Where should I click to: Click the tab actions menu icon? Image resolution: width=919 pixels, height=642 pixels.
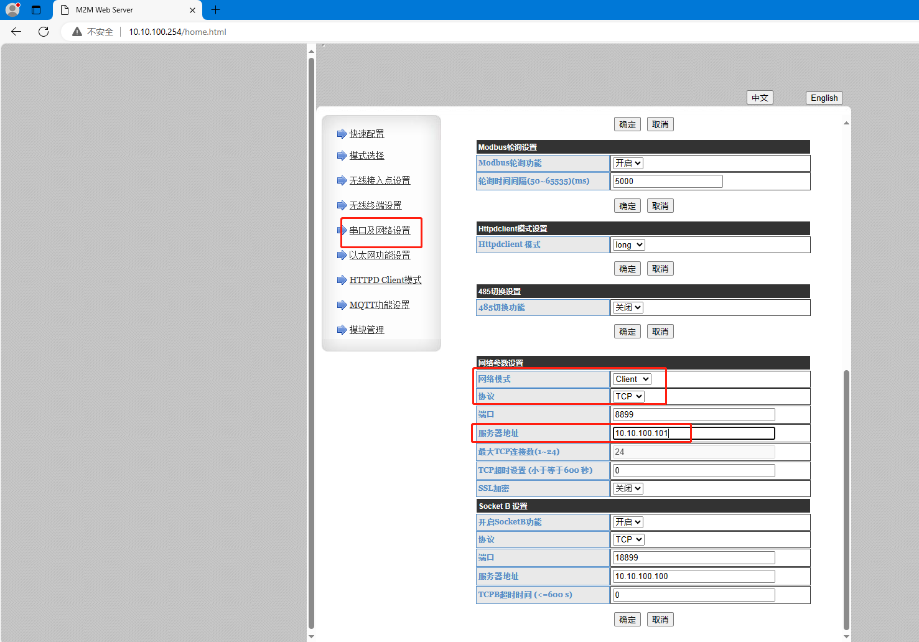pos(36,10)
